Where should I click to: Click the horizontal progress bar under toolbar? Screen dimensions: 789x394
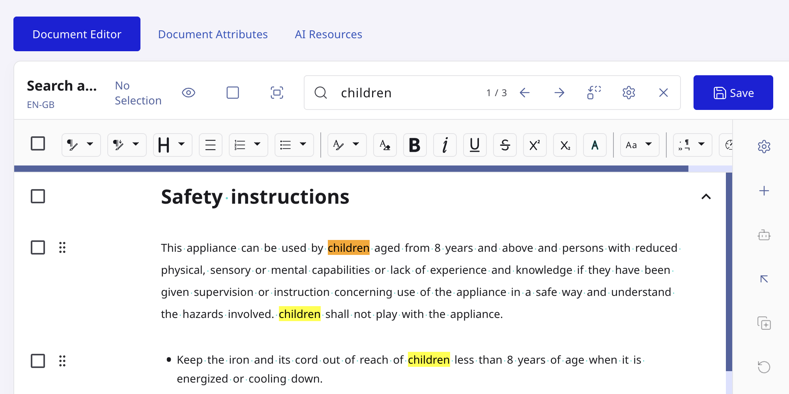351,169
